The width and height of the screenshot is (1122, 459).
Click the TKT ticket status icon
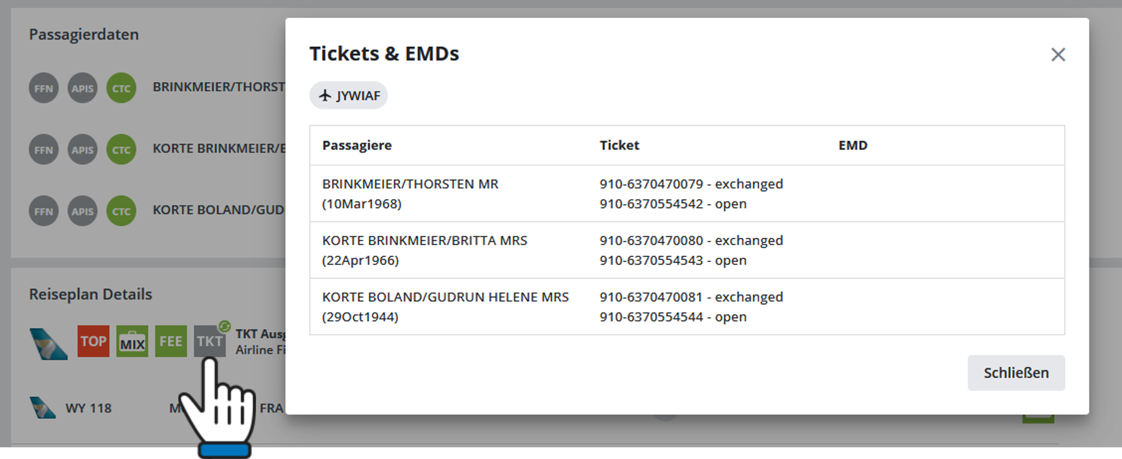point(210,341)
